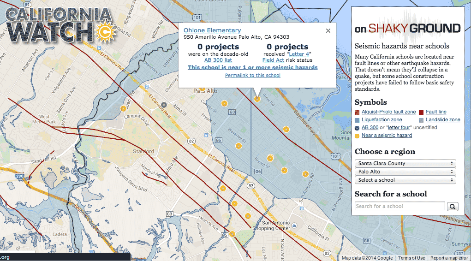Open the Santa Clara County region dropdown

coord(405,163)
